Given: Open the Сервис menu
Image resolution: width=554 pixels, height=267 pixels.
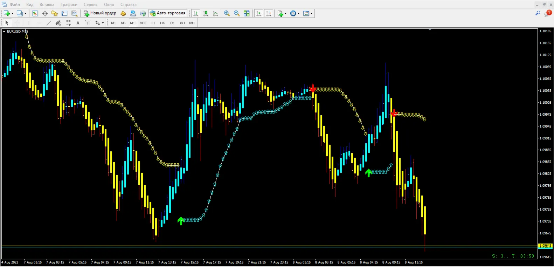Looking at the screenshot, I should pos(91,5).
